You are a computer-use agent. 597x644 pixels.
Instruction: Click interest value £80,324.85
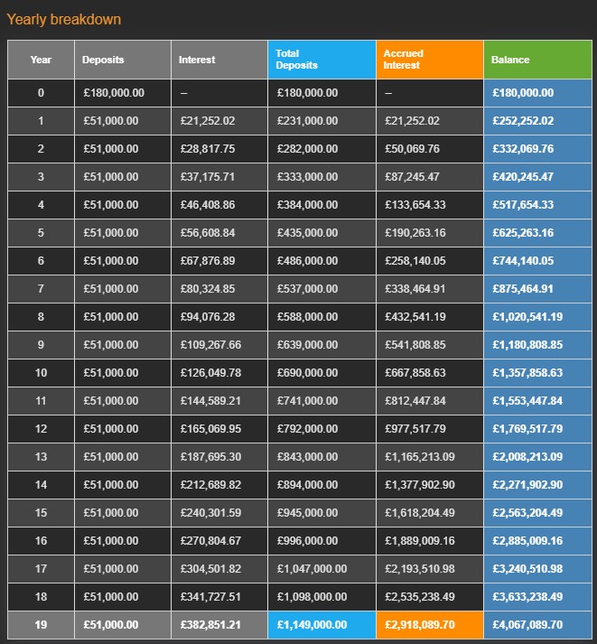(x=208, y=289)
